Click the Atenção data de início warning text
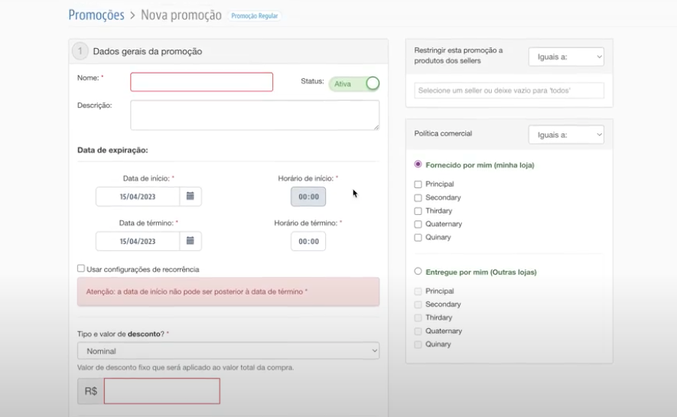 (197, 292)
